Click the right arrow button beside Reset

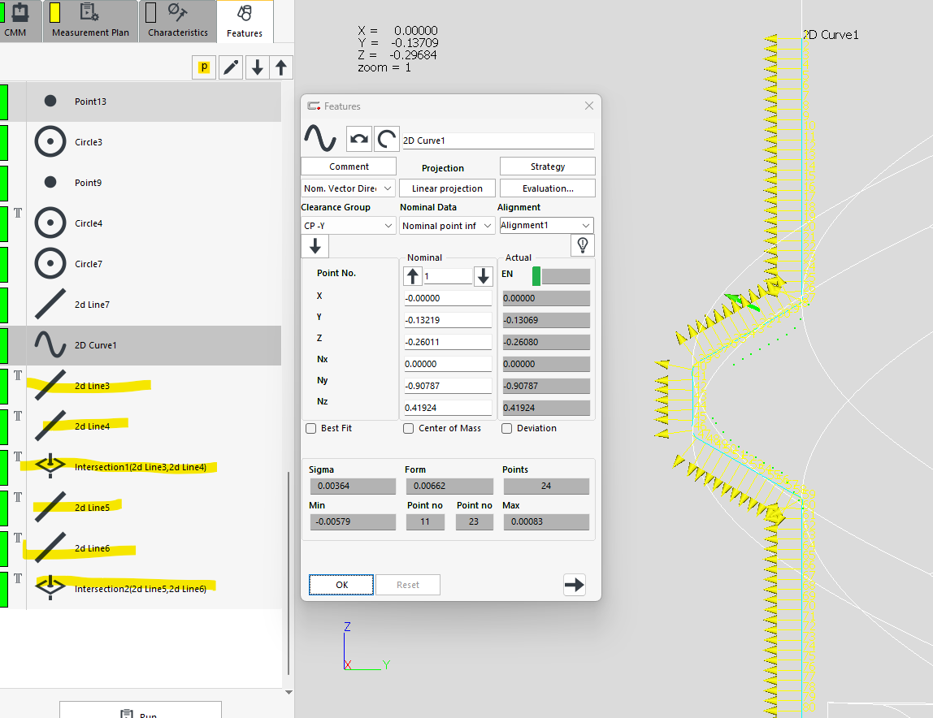pos(574,585)
